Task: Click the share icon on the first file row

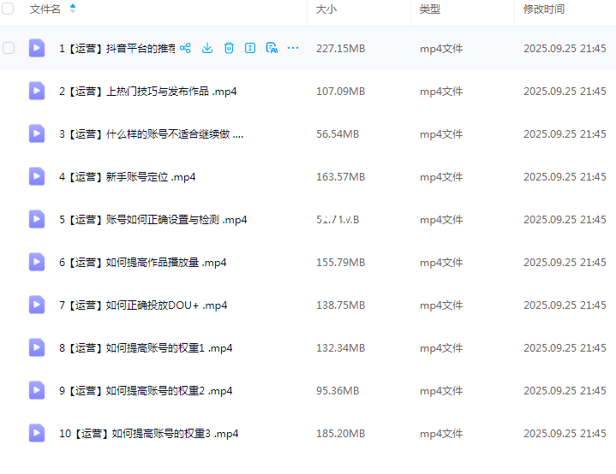Action: tap(185, 49)
